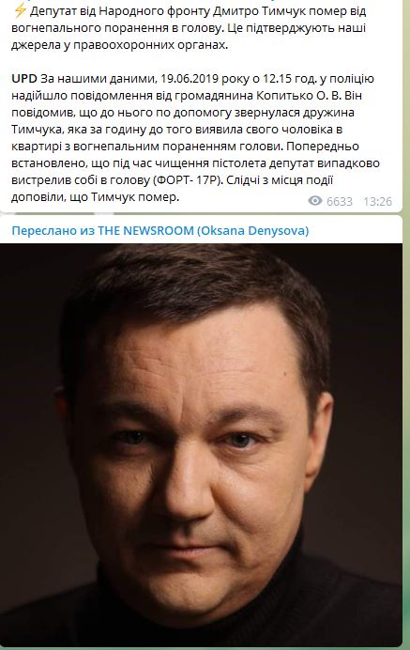Click the line ending "що Тимчук помер."

96,197
